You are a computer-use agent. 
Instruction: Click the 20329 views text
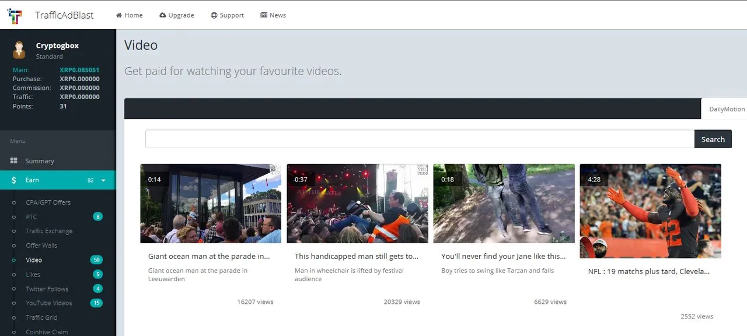tap(402, 302)
